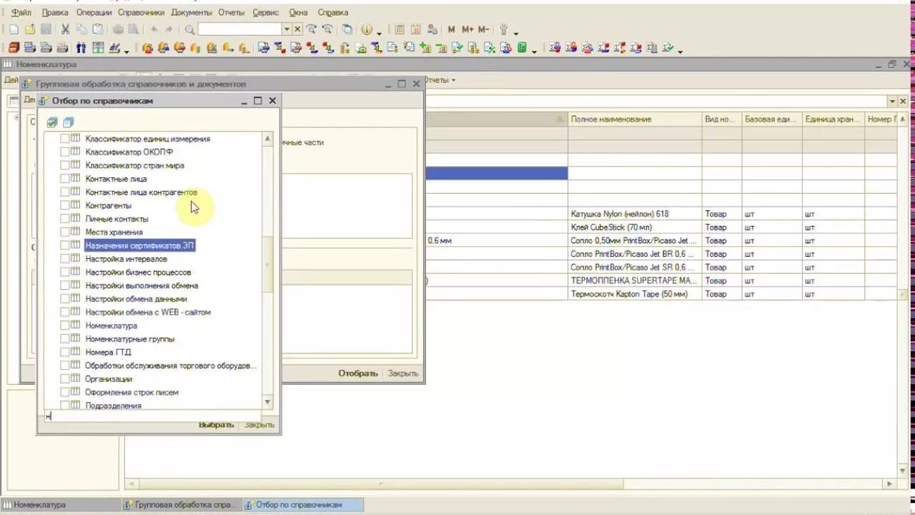Click the Undo arrow icon in toolbar

[154, 29]
